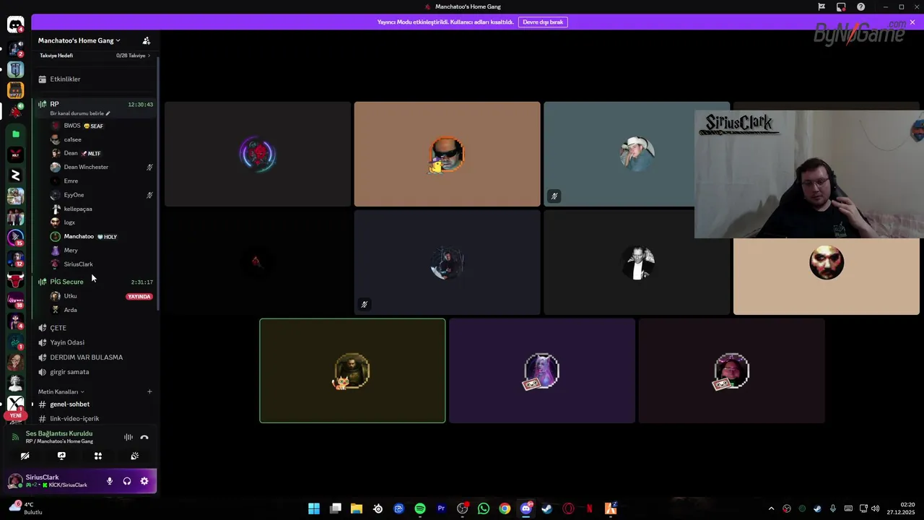Start screen share from voice panel
Viewport: 924px width, 520px height.
pos(61,456)
